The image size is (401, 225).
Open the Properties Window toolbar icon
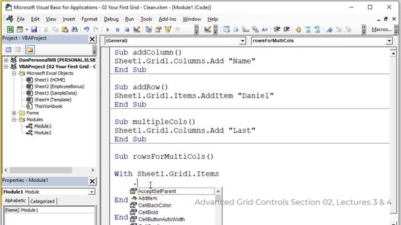pos(159,29)
